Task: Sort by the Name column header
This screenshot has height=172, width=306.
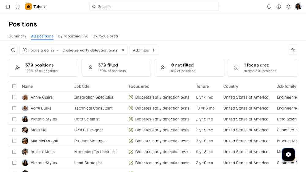Action: (27, 86)
